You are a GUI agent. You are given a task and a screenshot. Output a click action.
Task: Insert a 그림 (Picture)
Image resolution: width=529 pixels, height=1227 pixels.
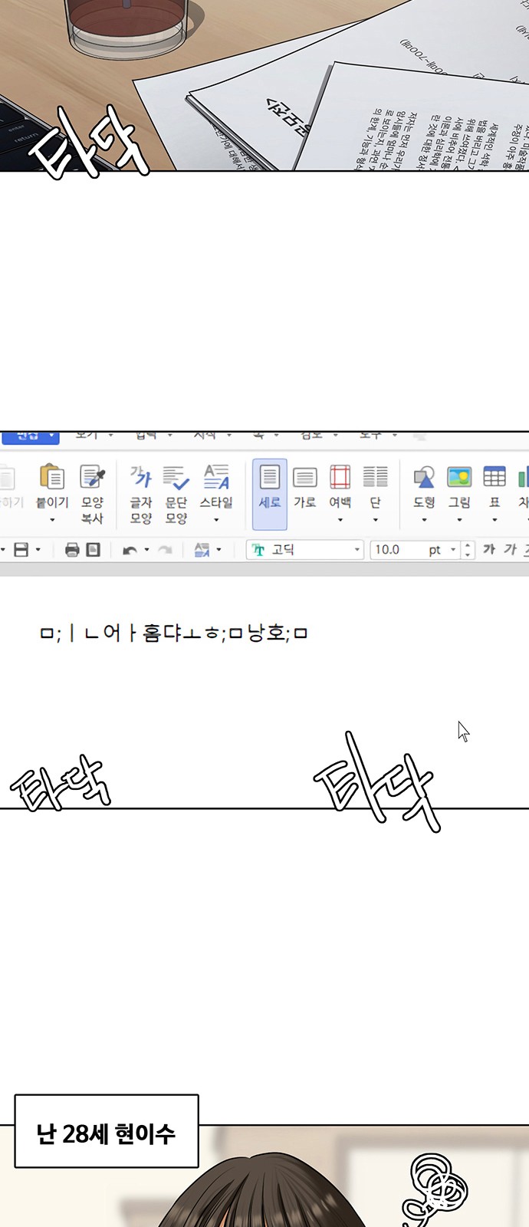click(459, 494)
